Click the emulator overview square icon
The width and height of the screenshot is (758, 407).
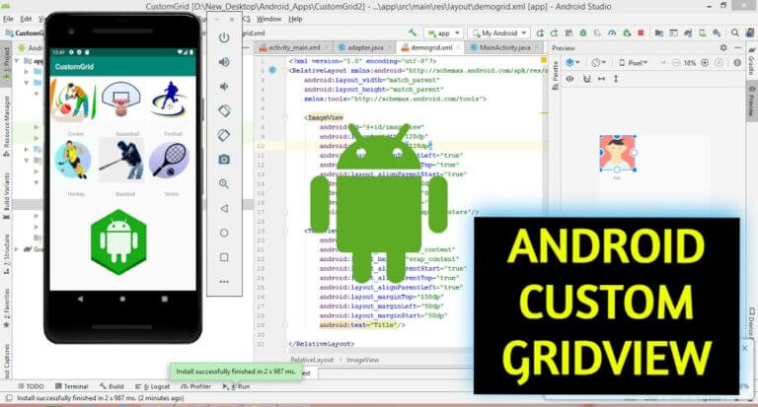tap(224, 257)
